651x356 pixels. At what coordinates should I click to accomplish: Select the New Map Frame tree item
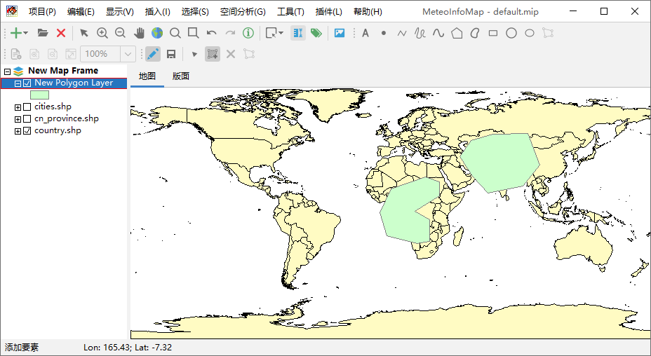pos(62,71)
